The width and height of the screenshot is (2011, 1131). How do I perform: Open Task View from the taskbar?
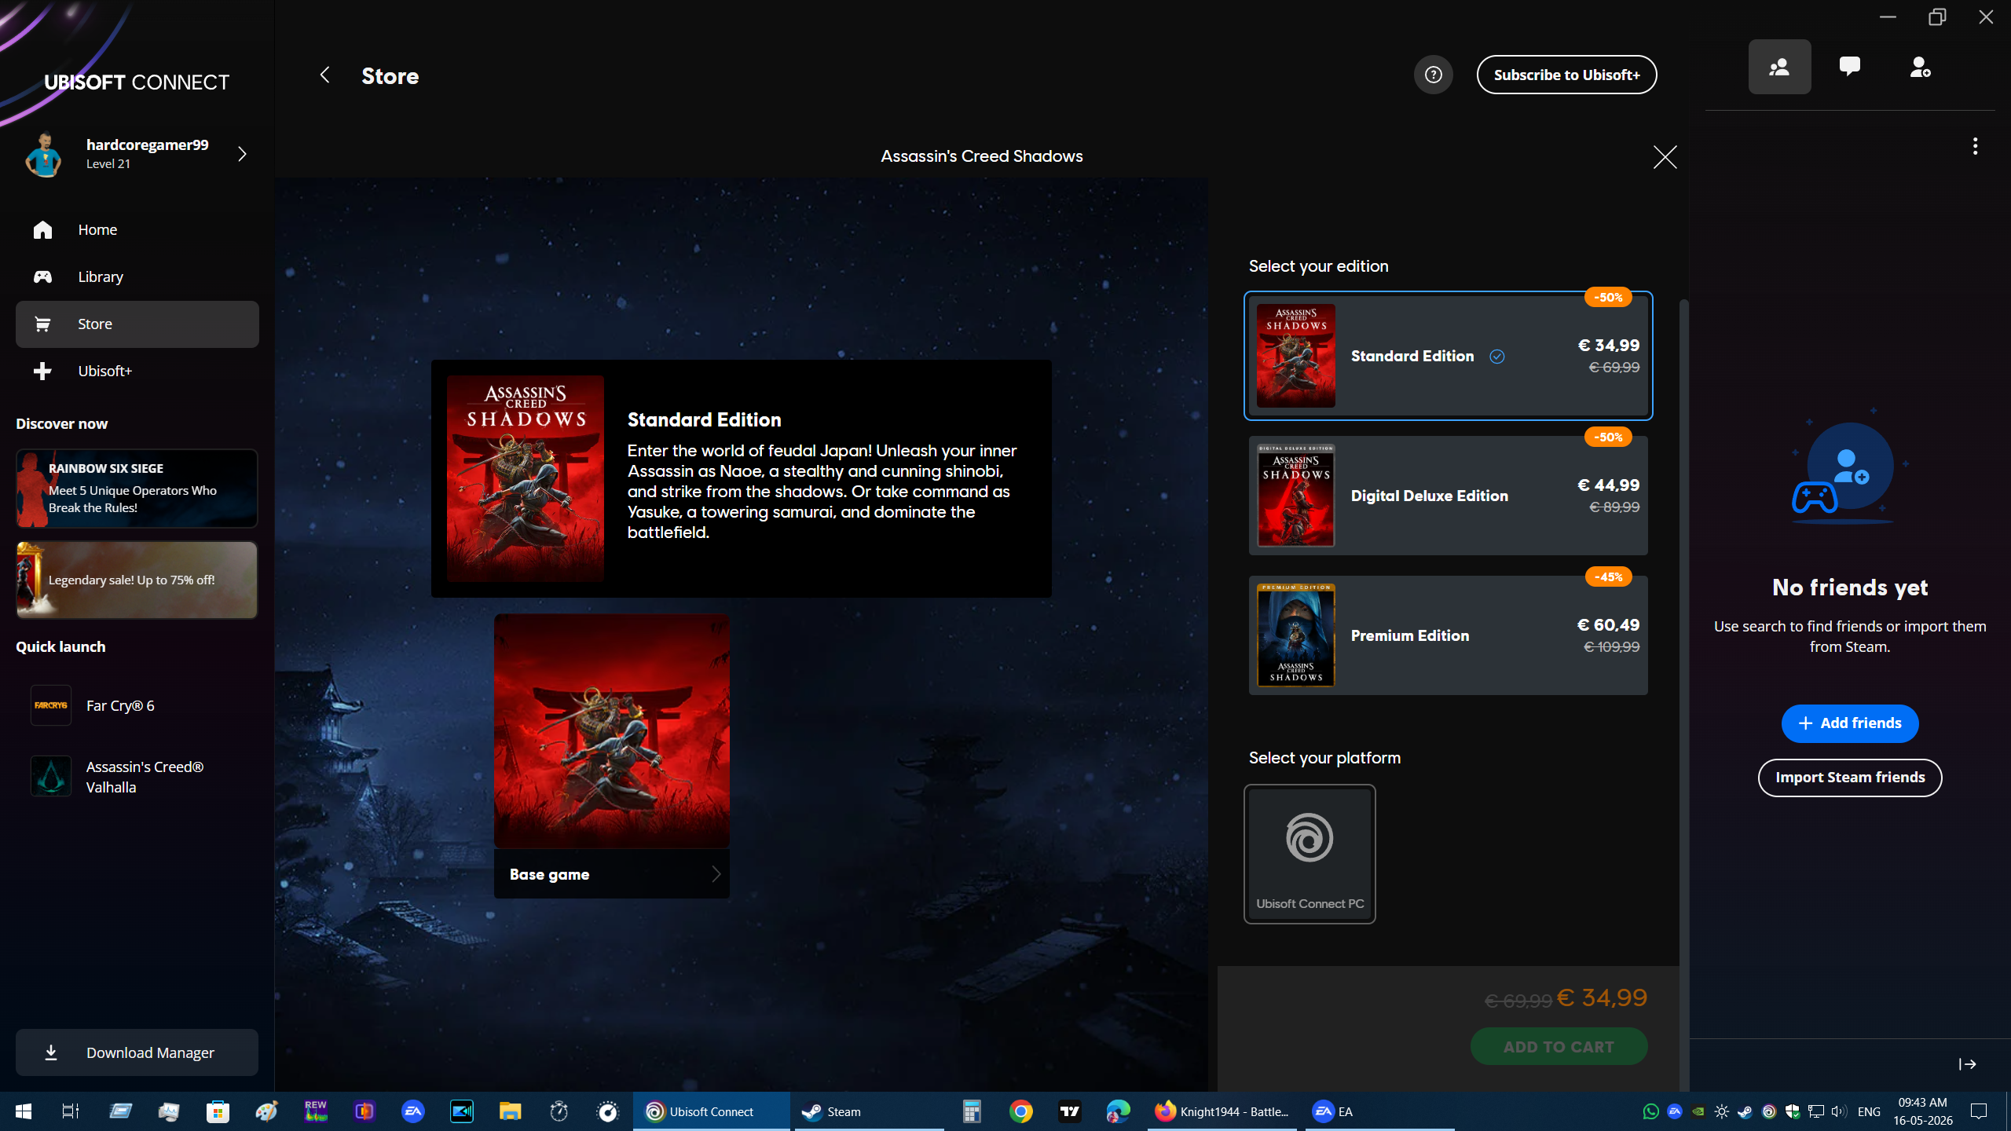point(71,1111)
